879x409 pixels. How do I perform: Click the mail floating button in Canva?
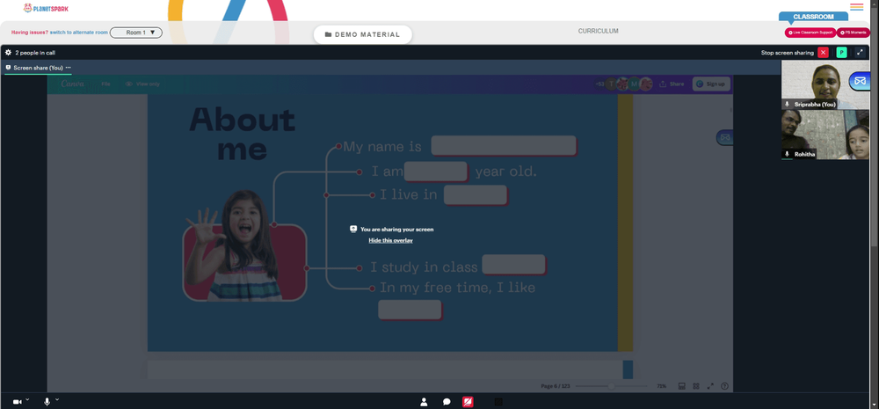(x=725, y=137)
